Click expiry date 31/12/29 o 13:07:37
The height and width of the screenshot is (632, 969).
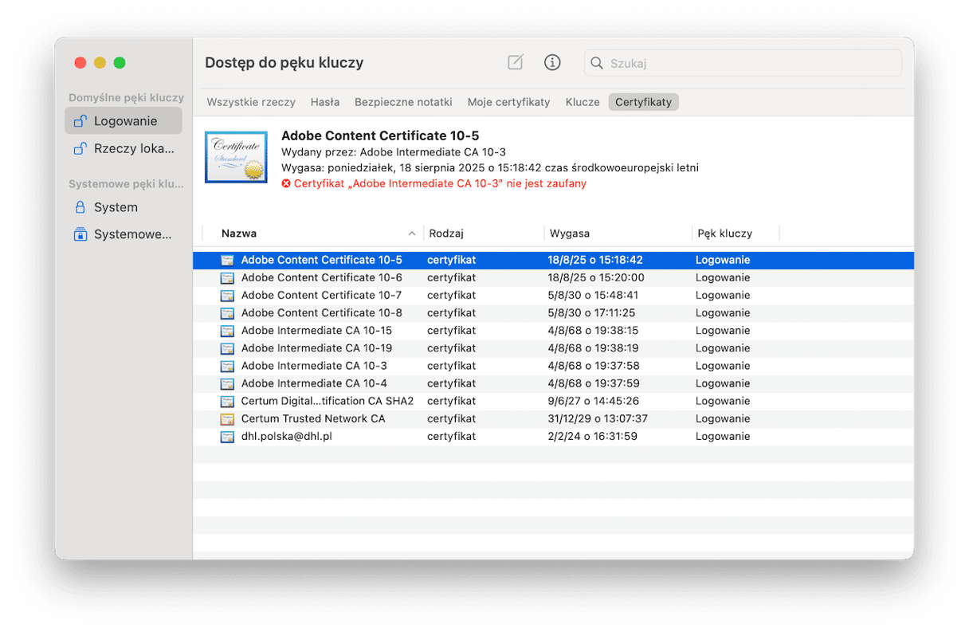point(598,418)
